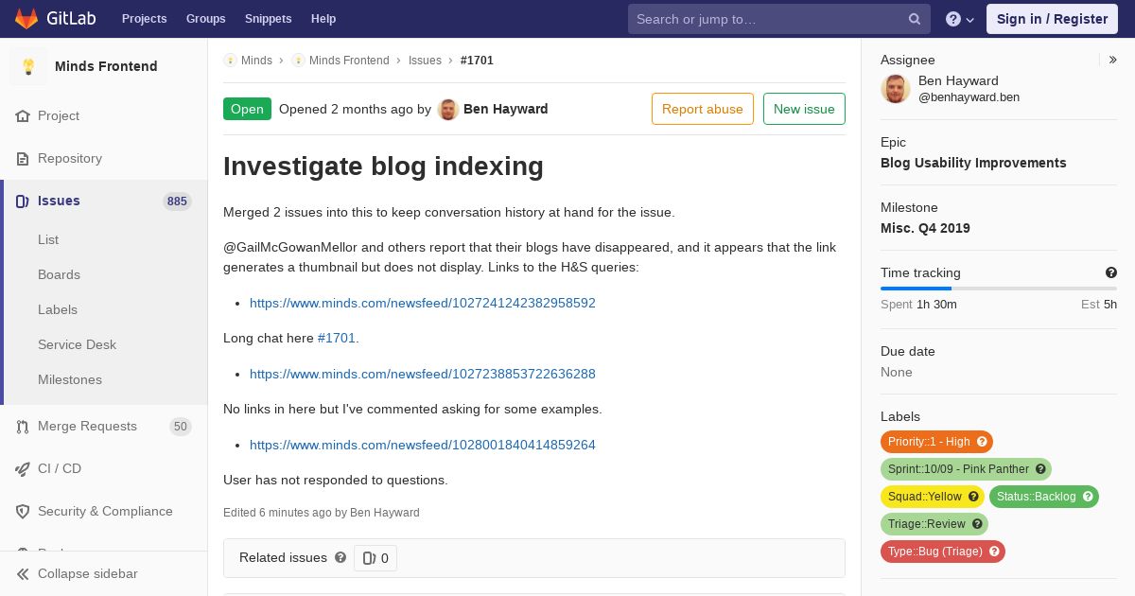Click the Report abuse button
Image resolution: width=1135 pixels, height=596 pixels.
pyautogui.click(x=703, y=109)
